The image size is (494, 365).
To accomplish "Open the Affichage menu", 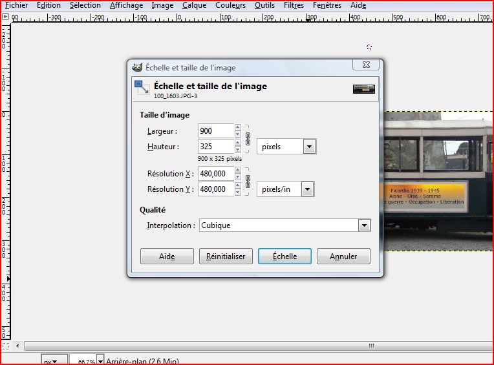I will pos(126,5).
